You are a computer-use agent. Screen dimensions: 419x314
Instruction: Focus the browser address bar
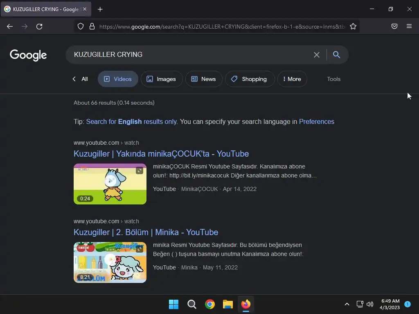pos(222,27)
